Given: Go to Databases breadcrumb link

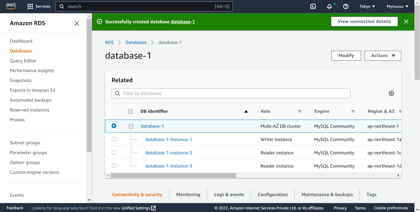Looking at the screenshot, I should point(136,42).
